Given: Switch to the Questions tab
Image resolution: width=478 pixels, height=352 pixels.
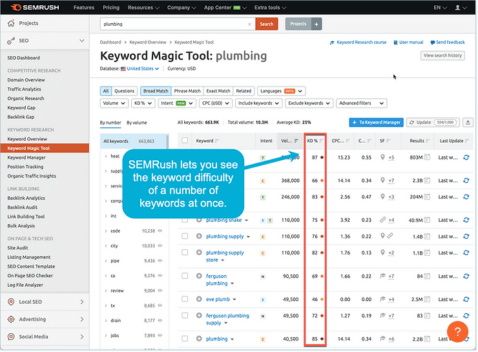Looking at the screenshot, I should click(x=125, y=91).
